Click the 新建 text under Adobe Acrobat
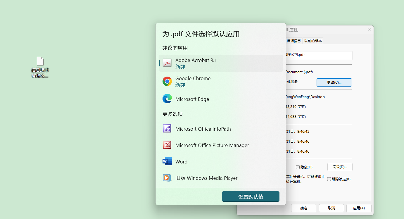The width and height of the screenshot is (404, 219). click(x=180, y=67)
